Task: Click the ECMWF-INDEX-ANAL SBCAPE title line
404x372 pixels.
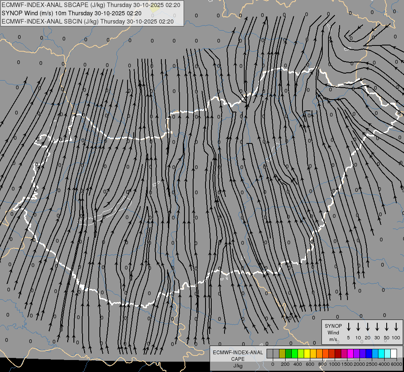Action: point(91,5)
